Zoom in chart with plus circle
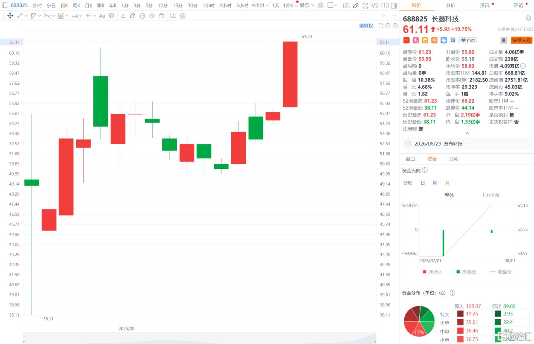The image size is (534, 344). [395, 26]
